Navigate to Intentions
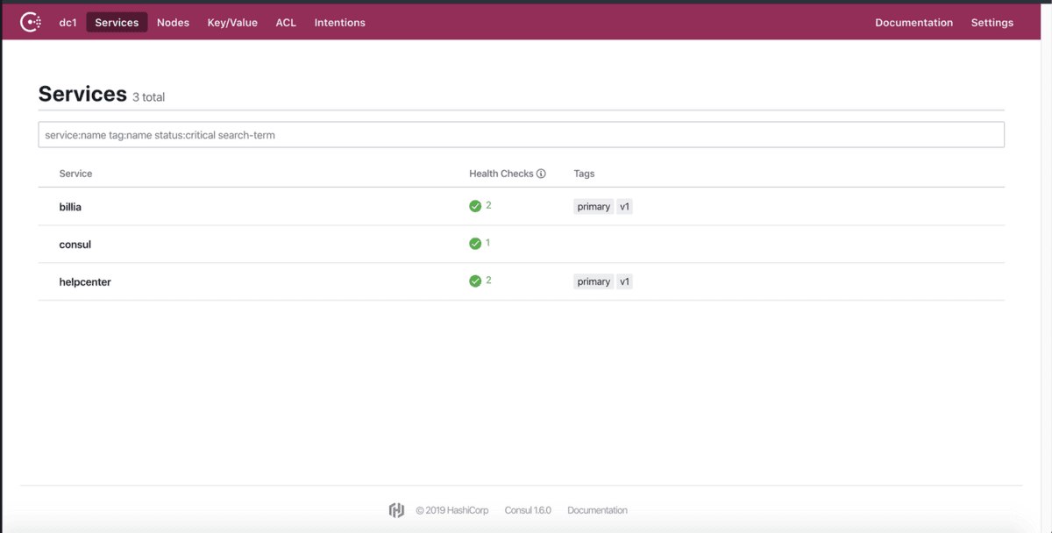 coord(339,23)
